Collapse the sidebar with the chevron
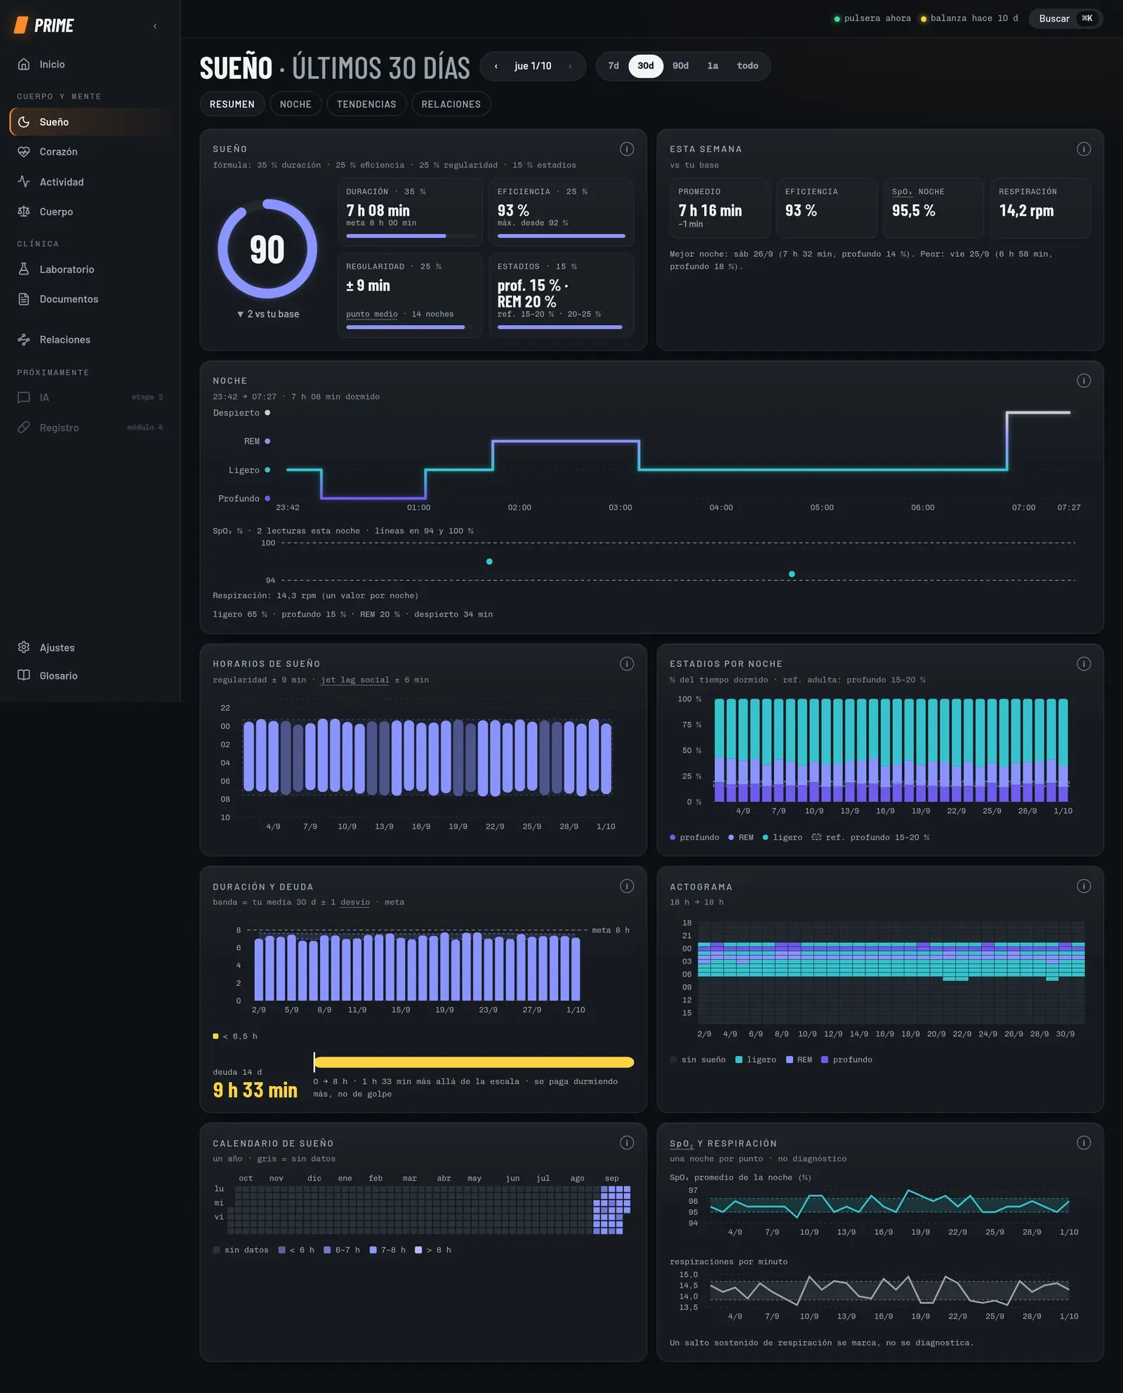Viewport: 1123px width, 1393px height. coord(155,26)
